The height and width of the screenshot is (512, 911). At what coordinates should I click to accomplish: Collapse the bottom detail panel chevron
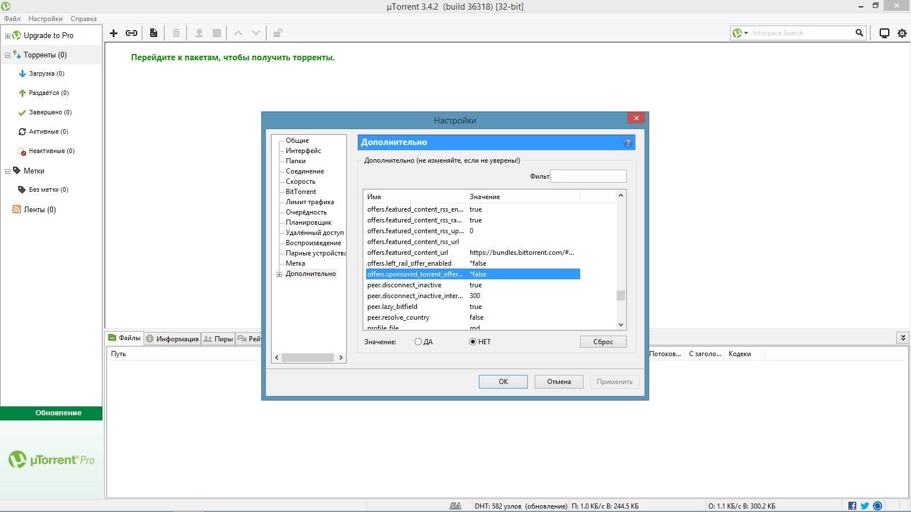pyautogui.click(x=902, y=337)
